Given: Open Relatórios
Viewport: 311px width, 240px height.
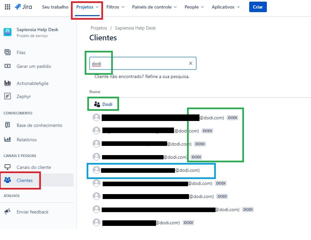Looking at the screenshot, I should pyautogui.click(x=26, y=140).
